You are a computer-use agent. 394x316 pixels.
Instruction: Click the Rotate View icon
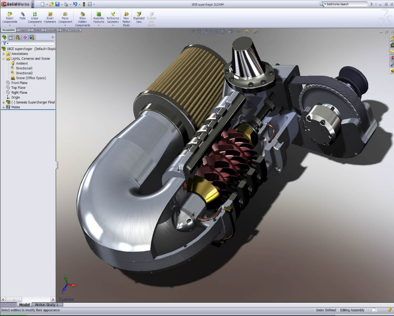point(211,32)
